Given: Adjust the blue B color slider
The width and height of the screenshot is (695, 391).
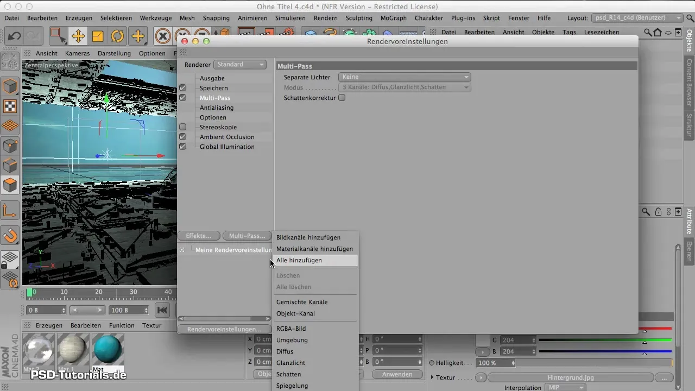Looking at the screenshot, I should click(x=605, y=352).
